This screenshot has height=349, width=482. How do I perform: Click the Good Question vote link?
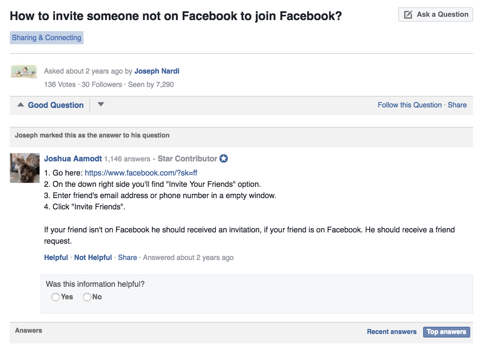(56, 105)
